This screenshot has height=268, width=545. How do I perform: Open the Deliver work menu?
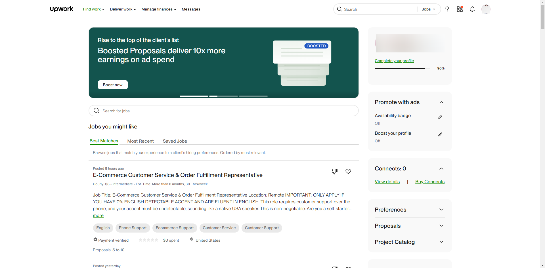click(123, 9)
